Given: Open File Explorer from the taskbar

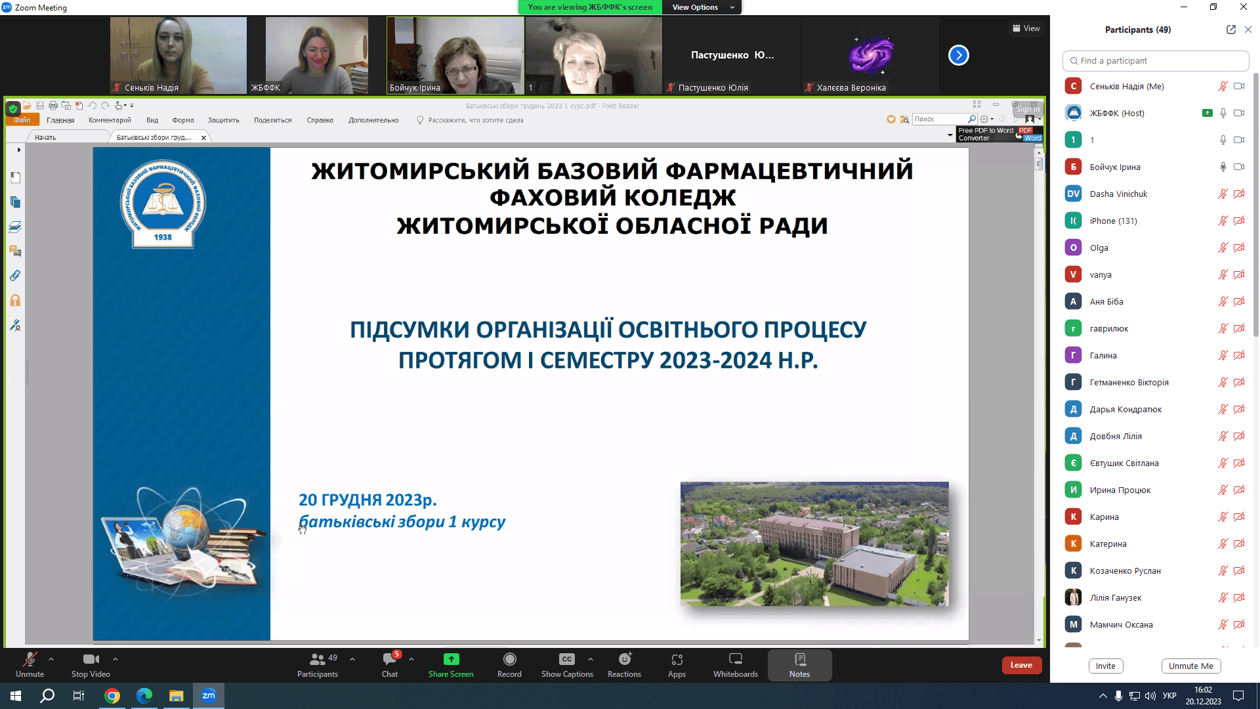Looking at the screenshot, I should coord(176,696).
